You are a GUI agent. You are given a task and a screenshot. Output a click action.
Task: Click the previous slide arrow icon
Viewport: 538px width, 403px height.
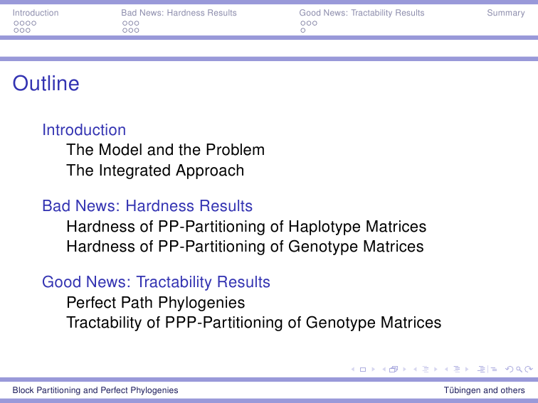point(353,370)
